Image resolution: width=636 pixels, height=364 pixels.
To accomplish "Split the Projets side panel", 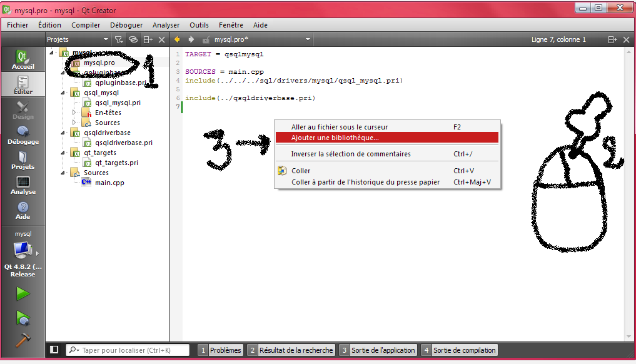I will pos(148,39).
